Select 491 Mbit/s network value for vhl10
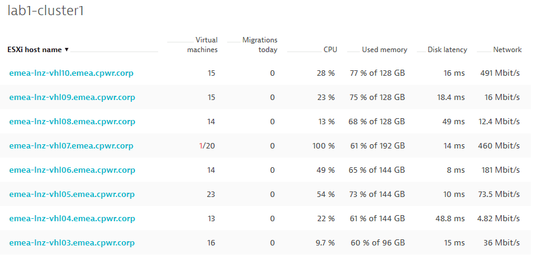The width and height of the screenshot is (535, 260). pos(499,73)
